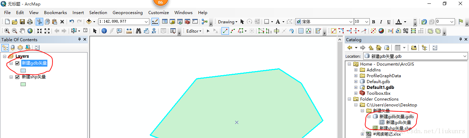Click the New Map File icon
This screenshot has height=138, width=469.
(x=8, y=22)
